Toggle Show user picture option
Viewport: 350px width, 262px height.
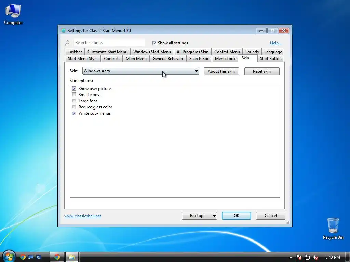(x=74, y=88)
